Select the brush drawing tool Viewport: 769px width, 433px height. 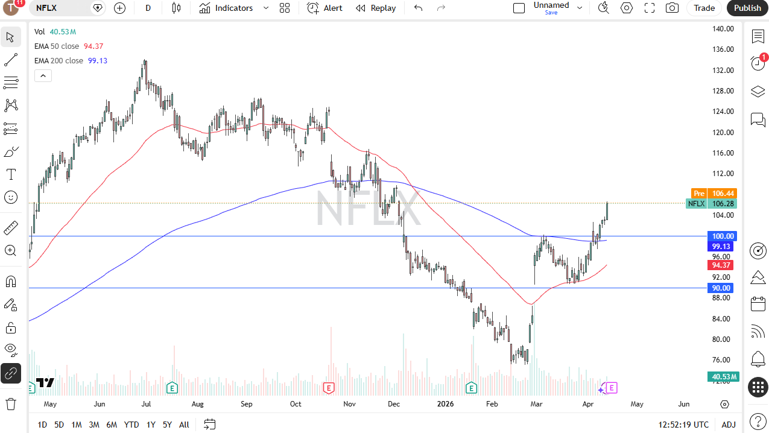tap(10, 151)
